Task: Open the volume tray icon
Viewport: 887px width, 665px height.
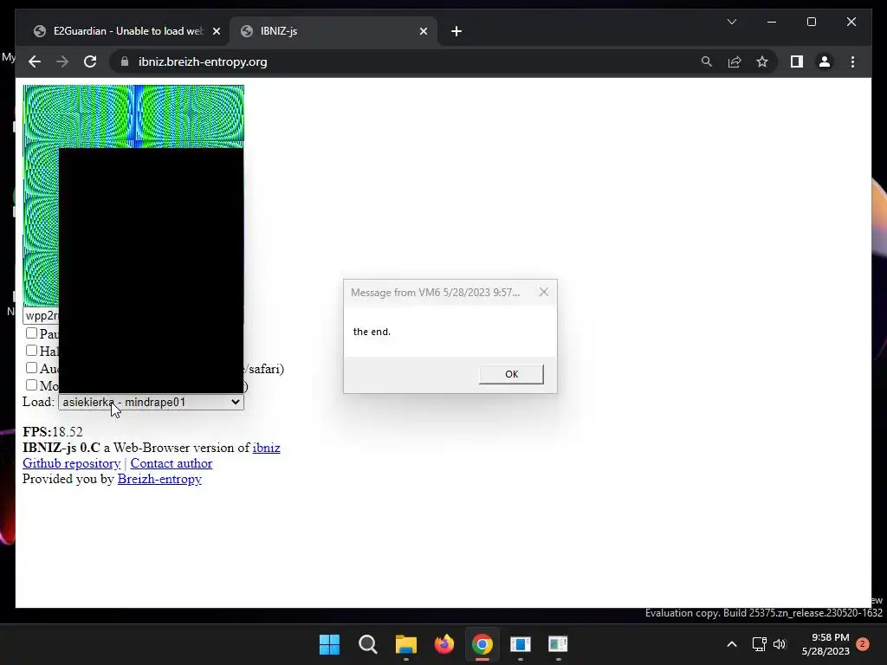Action: click(x=780, y=644)
